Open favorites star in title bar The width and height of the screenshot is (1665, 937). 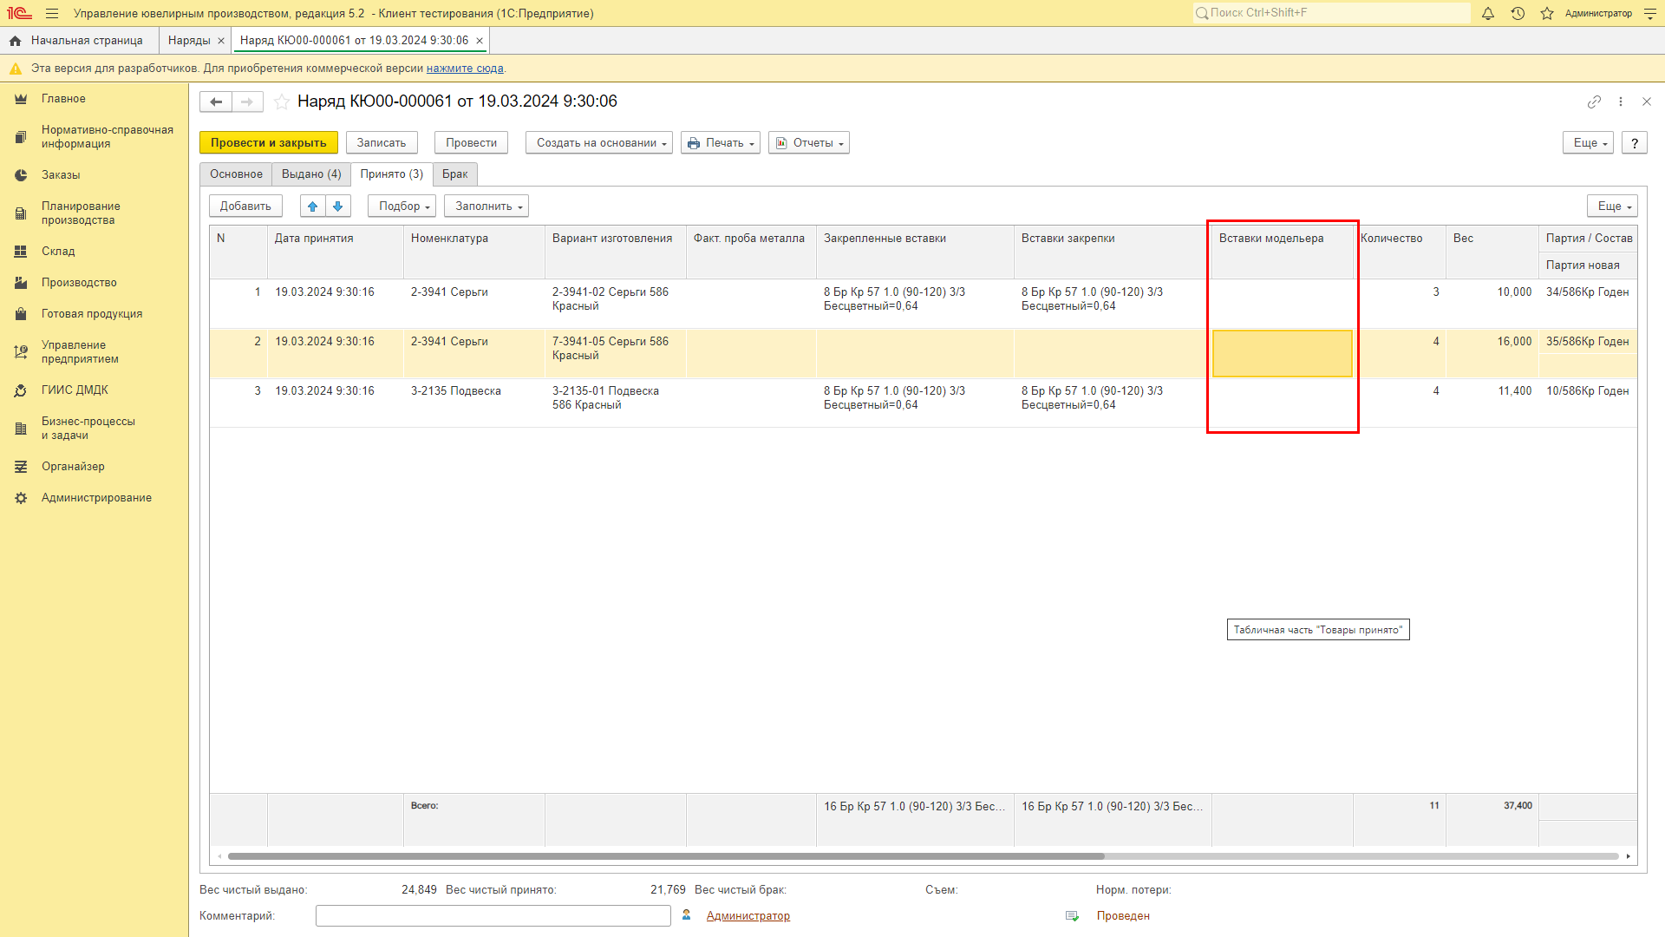coord(1547,13)
